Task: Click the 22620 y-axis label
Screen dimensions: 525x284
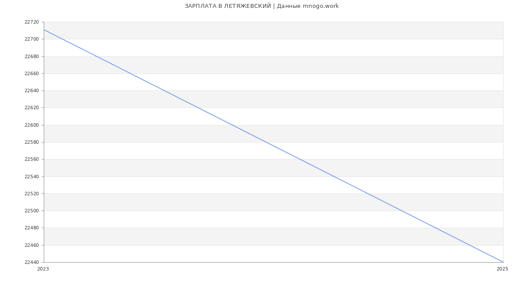Action: 31,108
